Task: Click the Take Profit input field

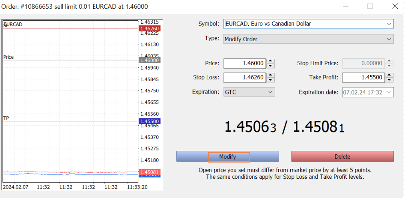Action: point(363,78)
